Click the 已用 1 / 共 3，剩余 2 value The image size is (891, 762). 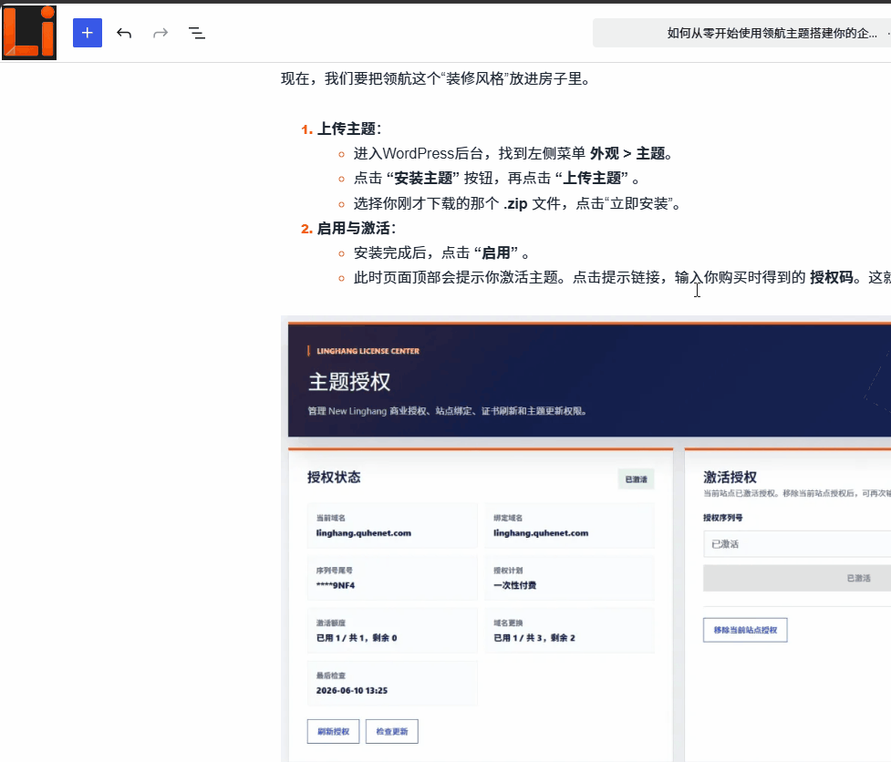pyautogui.click(x=534, y=638)
